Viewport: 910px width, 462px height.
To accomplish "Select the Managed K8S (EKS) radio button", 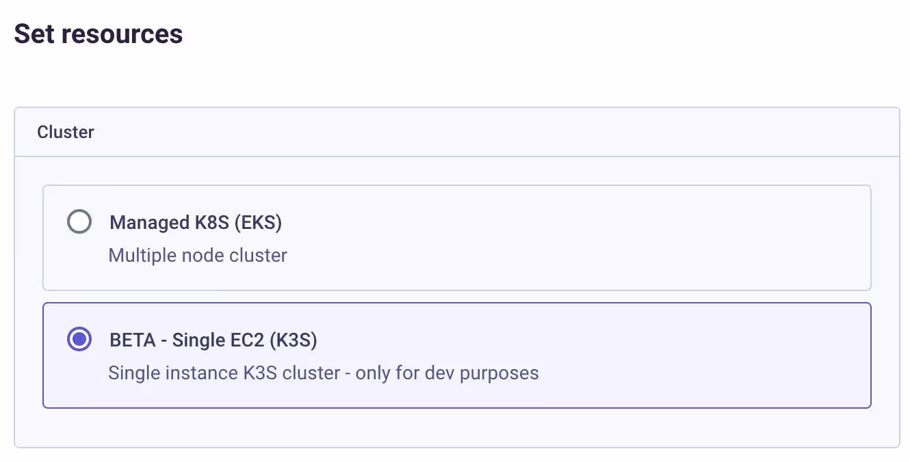I will 79,221.
